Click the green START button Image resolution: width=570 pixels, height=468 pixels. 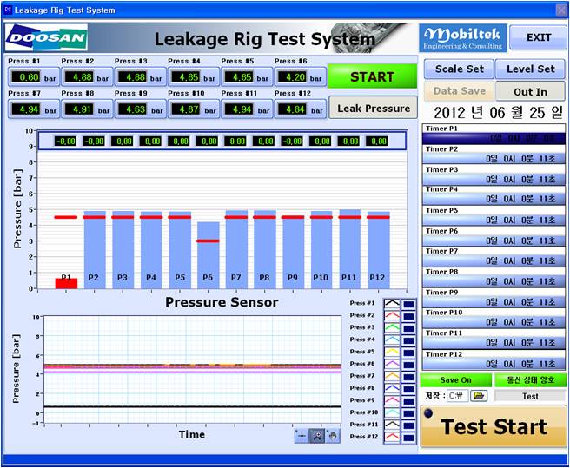(x=372, y=76)
